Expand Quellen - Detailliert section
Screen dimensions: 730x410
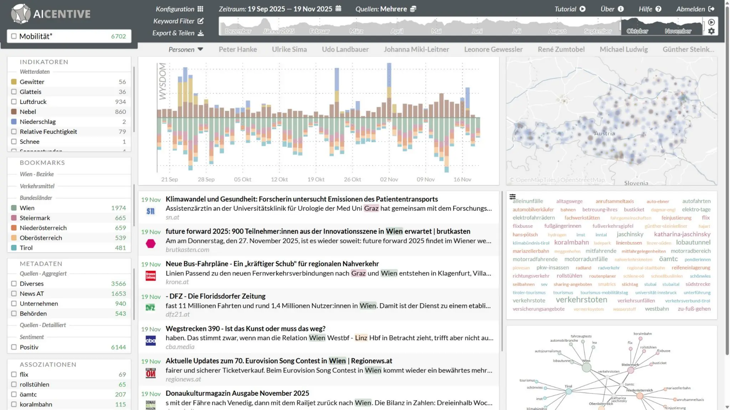pyautogui.click(x=43, y=325)
